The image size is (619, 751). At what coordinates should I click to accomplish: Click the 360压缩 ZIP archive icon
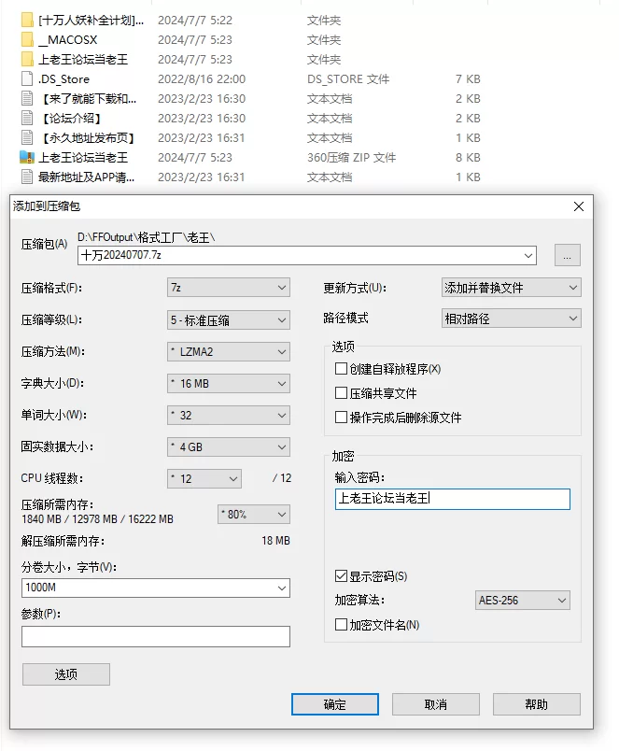tap(27, 157)
